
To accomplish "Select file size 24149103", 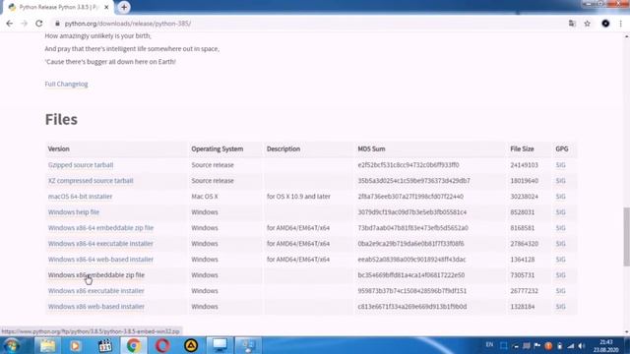I will pyautogui.click(x=524, y=165).
